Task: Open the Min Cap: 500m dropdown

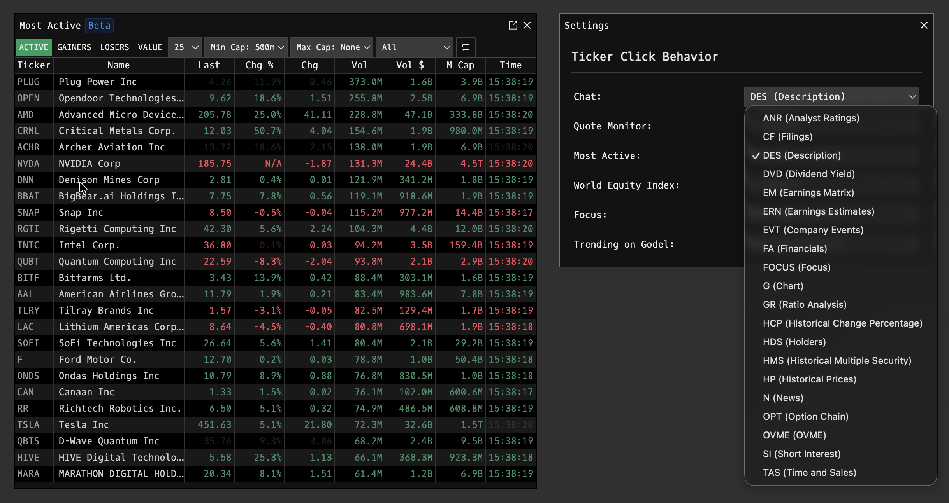Action: pyautogui.click(x=246, y=47)
